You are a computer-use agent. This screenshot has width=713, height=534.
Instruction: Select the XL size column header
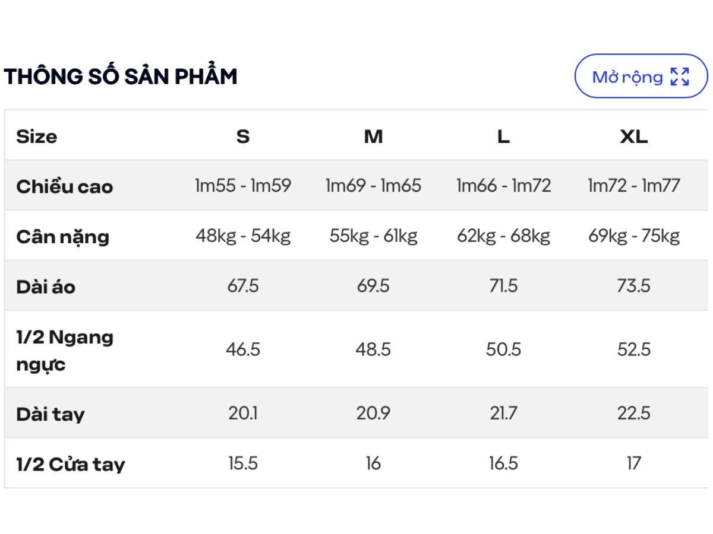tap(634, 136)
